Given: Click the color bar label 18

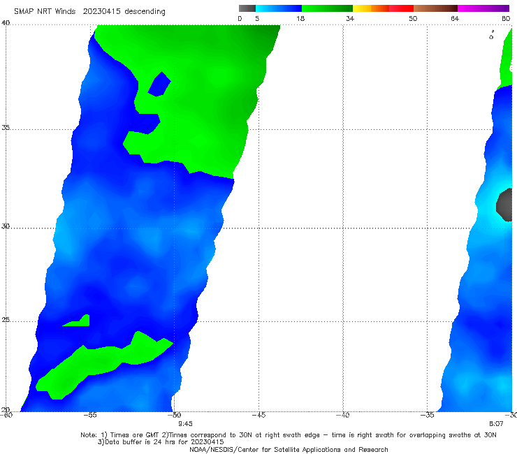Looking at the screenshot, I should point(300,18).
